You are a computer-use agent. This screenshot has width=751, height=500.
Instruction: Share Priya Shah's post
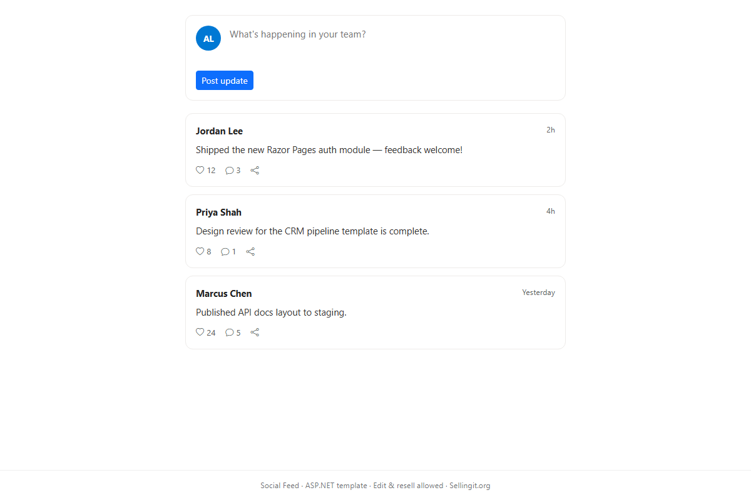coord(250,251)
